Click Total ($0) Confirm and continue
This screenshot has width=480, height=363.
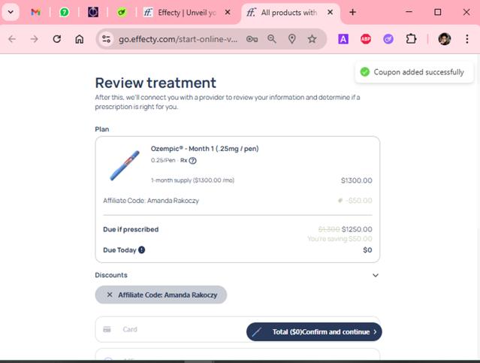(314, 331)
